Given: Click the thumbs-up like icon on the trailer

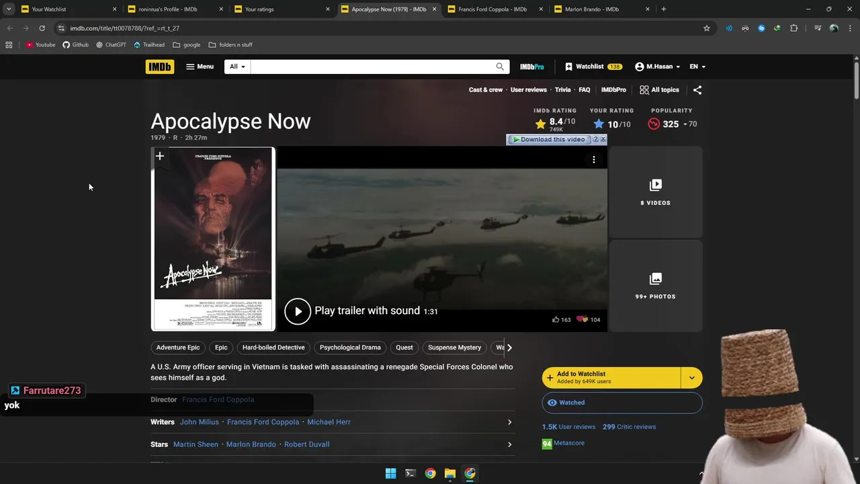Looking at the screenshot, I should [x=556, y=320].
